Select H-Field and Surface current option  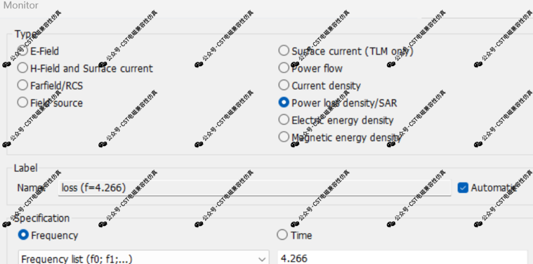tap(22, 68)
